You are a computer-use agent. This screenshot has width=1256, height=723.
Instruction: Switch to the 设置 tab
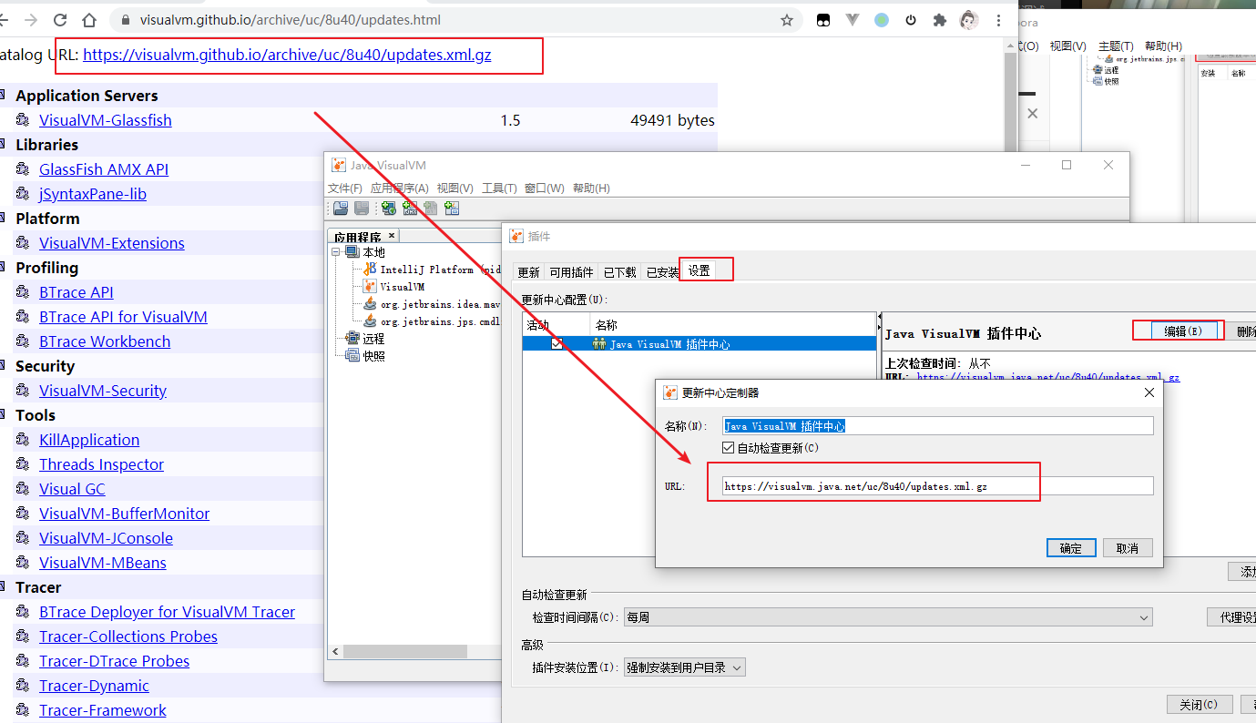pyautogui.click(x=699, y=271)
